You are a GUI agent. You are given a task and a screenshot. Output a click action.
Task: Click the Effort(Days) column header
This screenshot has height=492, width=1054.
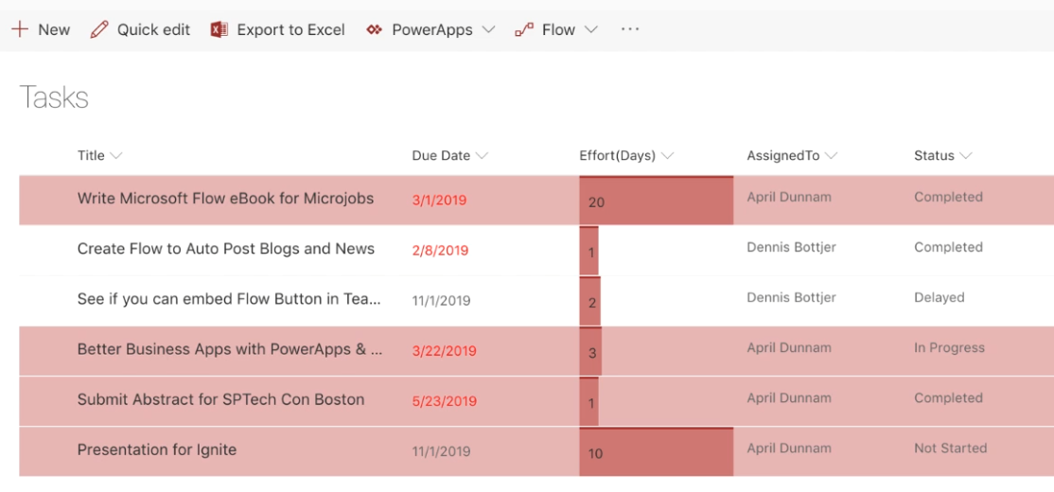[617, 156]
